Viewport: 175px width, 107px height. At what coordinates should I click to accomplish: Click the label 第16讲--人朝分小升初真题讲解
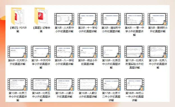pos(88,95)
